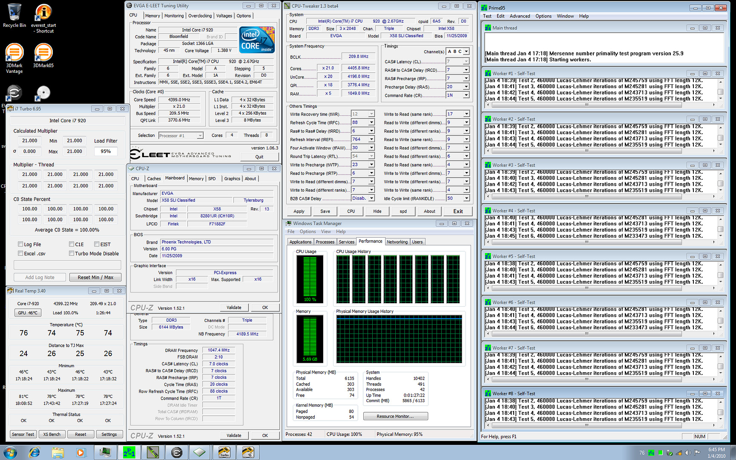The image size is (736, 460).
Task: Toggle the C1E checkbox
Action: pos(72,244)
